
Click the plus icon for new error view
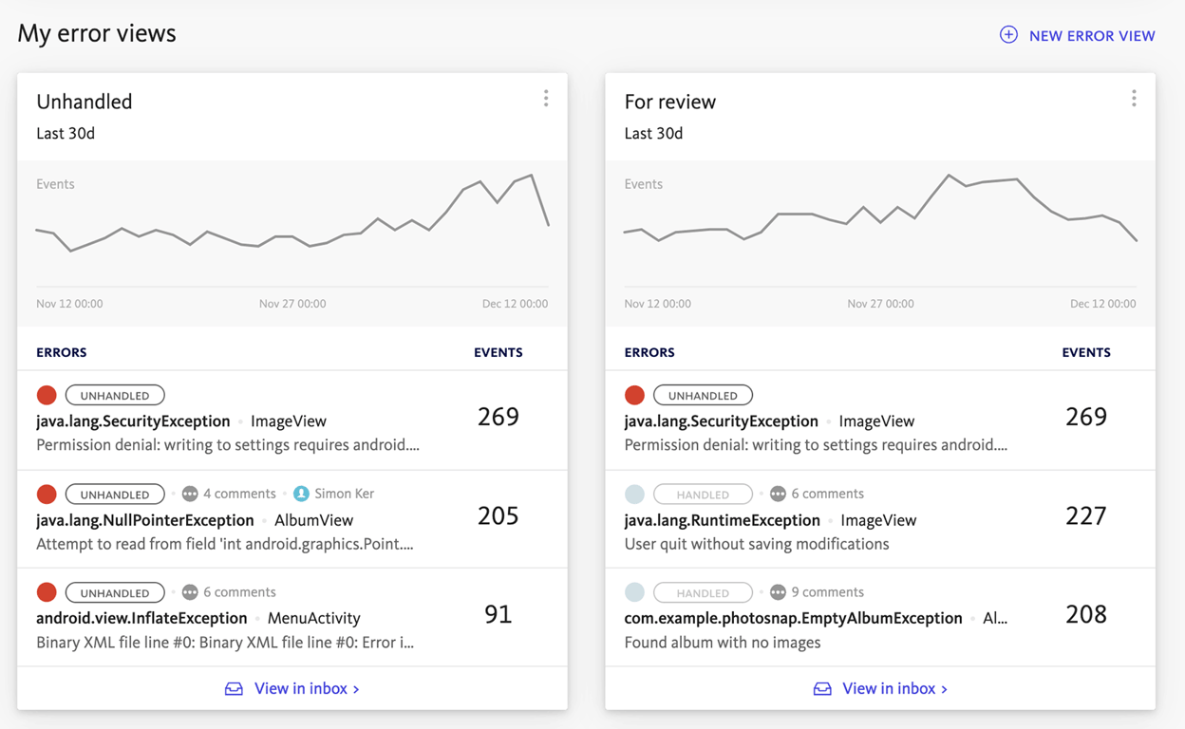point(1008,35)
